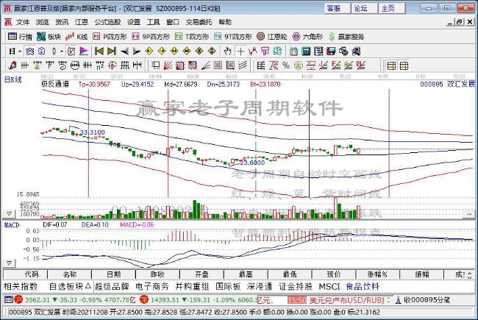
Task: Sort by the 涨幅% column header
Action: (x=377, y=274)
